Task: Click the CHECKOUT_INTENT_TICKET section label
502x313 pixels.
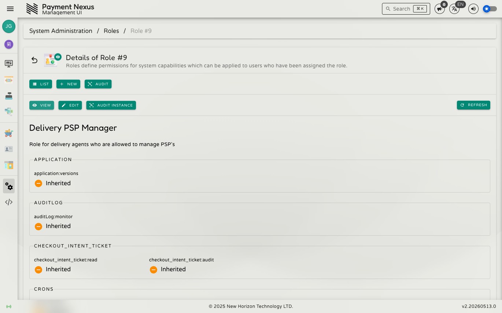Action: [x=73, y=246]
